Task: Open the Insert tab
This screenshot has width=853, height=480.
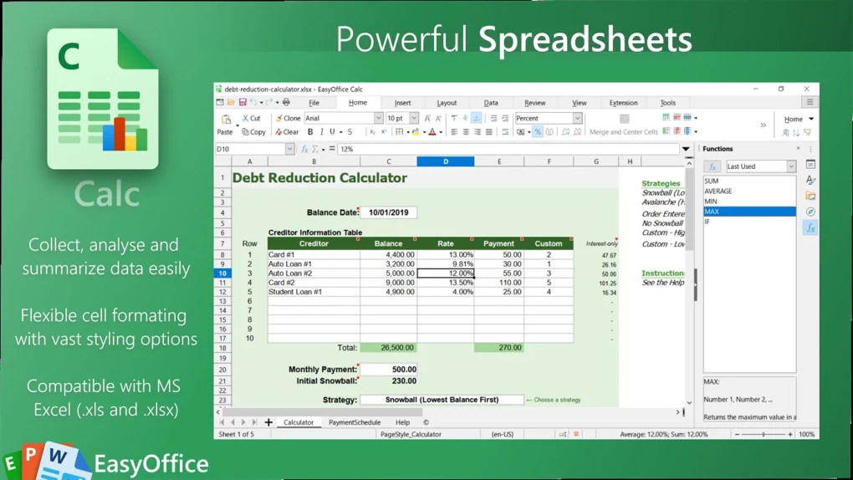Action: click(x=402, y=103)
